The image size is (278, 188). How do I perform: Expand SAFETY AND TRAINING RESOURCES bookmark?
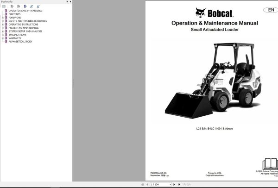coord(3,21)
